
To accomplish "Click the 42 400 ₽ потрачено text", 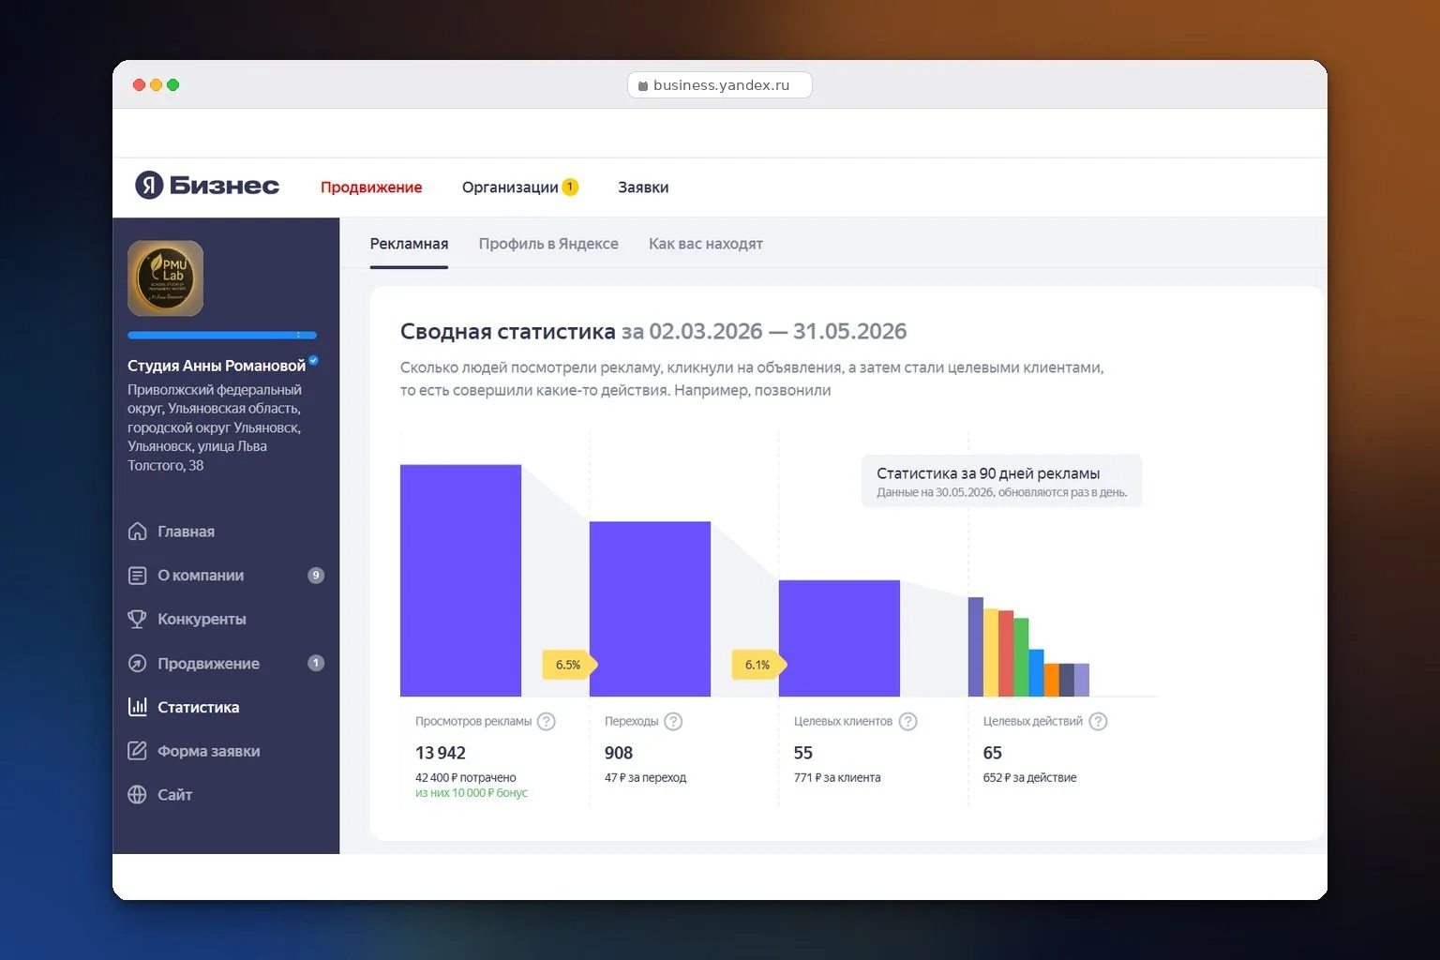I will [x=466, y=777].
